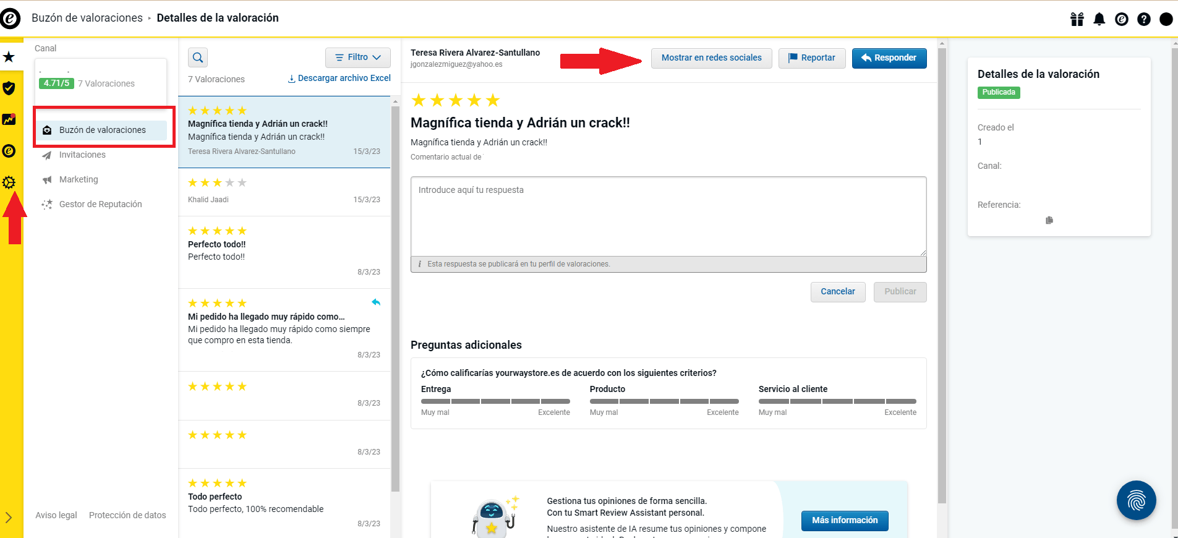This screenshot has height=538, width=1178.
Task: Expand the Filtro dropdown
Action: [x=357, y=58]
